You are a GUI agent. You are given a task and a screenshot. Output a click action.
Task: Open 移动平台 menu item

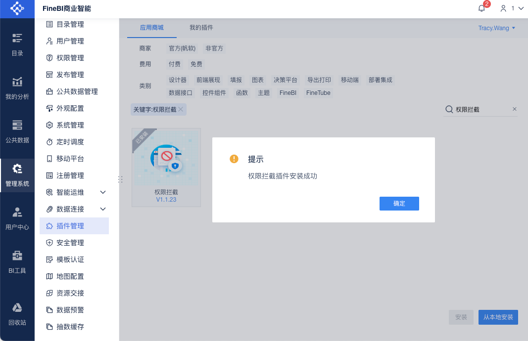pos(74,159)
